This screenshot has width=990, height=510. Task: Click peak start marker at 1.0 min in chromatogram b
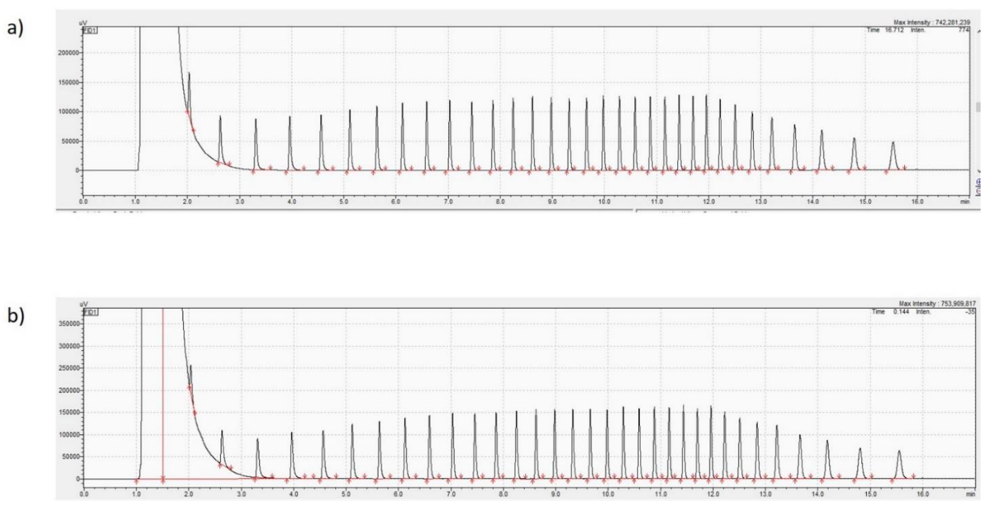(136, 481)
